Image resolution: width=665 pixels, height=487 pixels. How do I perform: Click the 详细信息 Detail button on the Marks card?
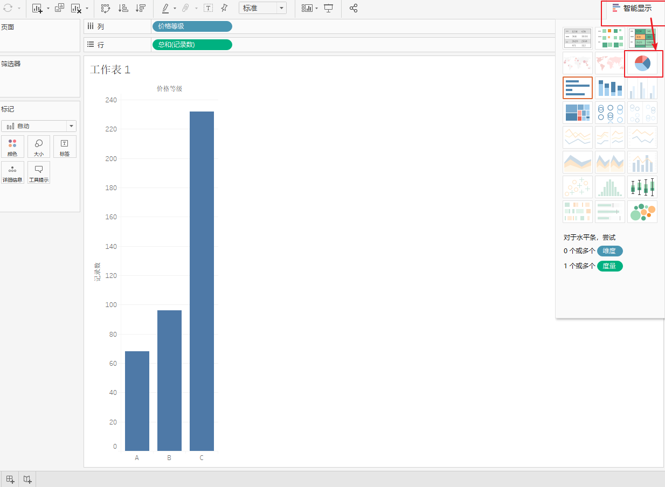pos(12,172)
